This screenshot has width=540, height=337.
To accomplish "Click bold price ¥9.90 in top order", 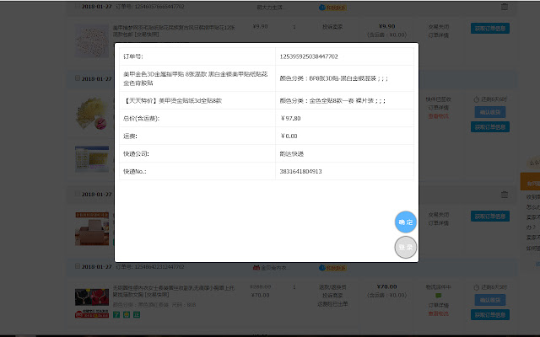I will point(386,26).
